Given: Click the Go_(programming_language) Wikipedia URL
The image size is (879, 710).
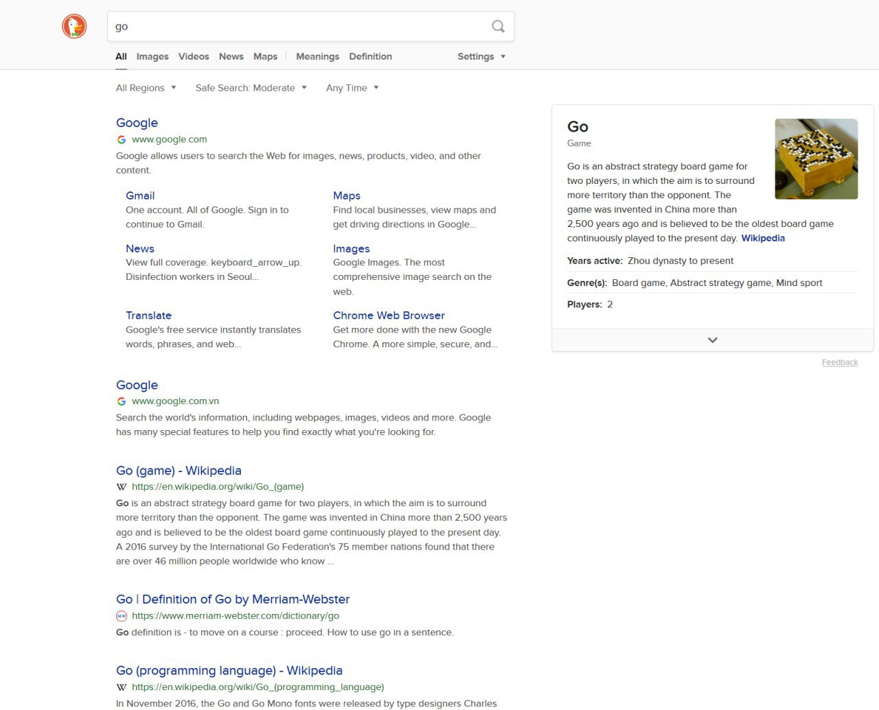Looking at the screenshot, I should [258, 687].
